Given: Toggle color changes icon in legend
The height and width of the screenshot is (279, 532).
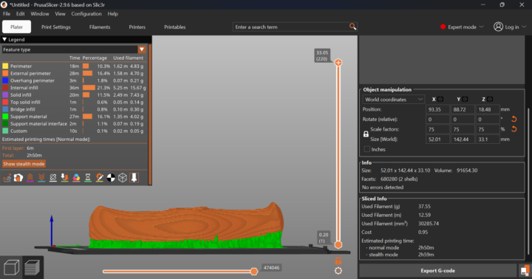Looking at the screenshot, I should [x=76, y=178].
